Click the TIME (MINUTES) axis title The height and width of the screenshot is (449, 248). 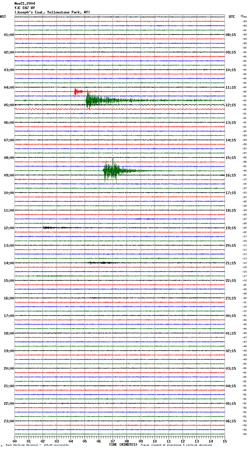[x=123, y=445]
